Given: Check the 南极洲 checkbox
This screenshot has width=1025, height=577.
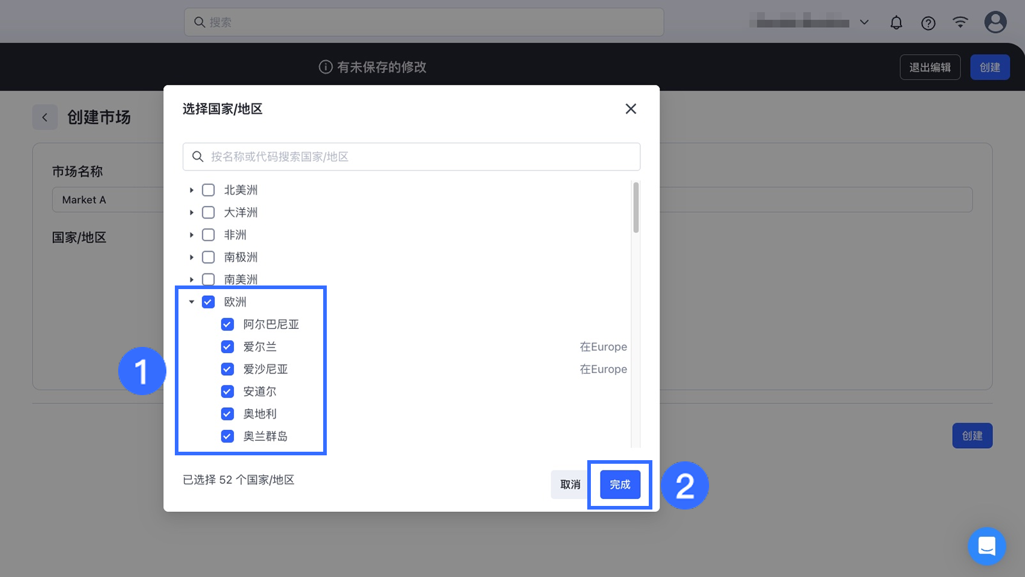Looking at the screenshot, I should pyautogui.click(x=208, y=257).
